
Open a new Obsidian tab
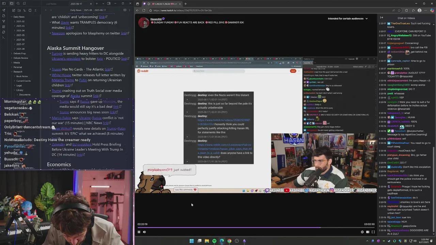pyautogui.click(x=97, y=4)
